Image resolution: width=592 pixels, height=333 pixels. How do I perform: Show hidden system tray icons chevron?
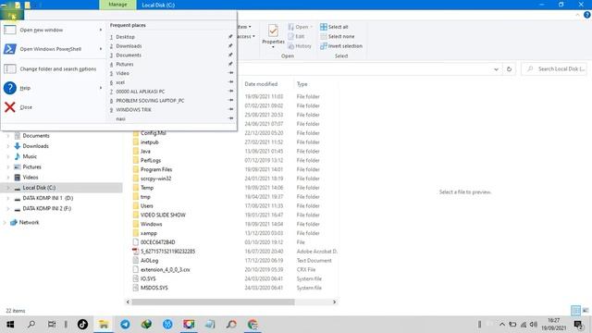pyautogui.click(x=502, y=325)
